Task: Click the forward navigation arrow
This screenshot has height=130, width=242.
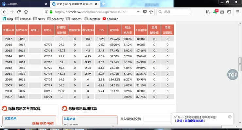Action: [12, 12]
